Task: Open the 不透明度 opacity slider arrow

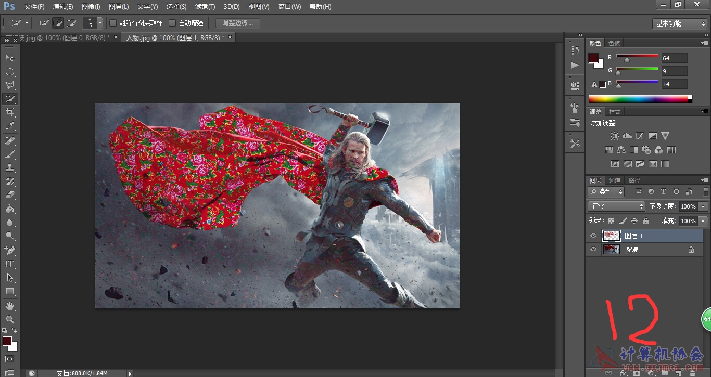Action: [x=704, y=206]
